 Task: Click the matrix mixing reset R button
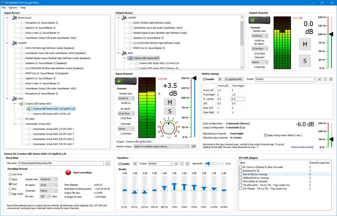coord(220,79)
